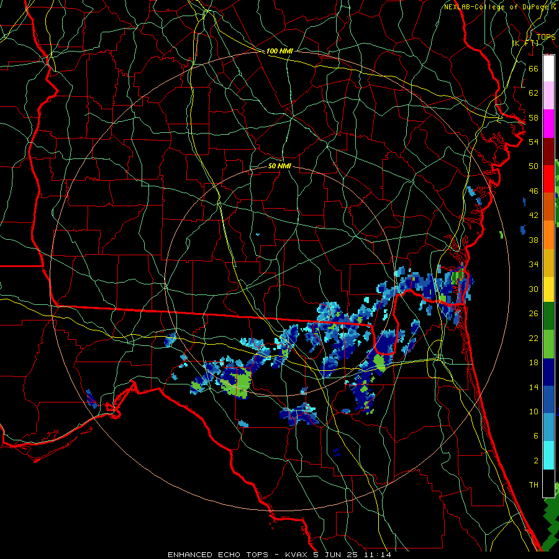Click the 2 value on the scale
The height and width of the screenshot is (559, 559).
(536, 461)
